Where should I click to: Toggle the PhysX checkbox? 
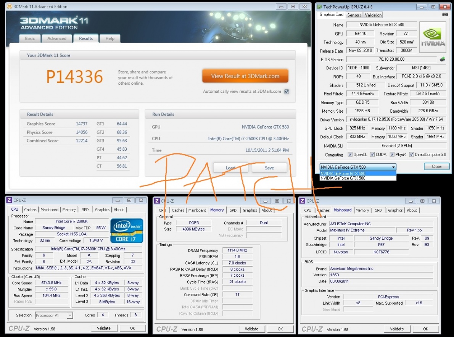click(x=392, y=155)
